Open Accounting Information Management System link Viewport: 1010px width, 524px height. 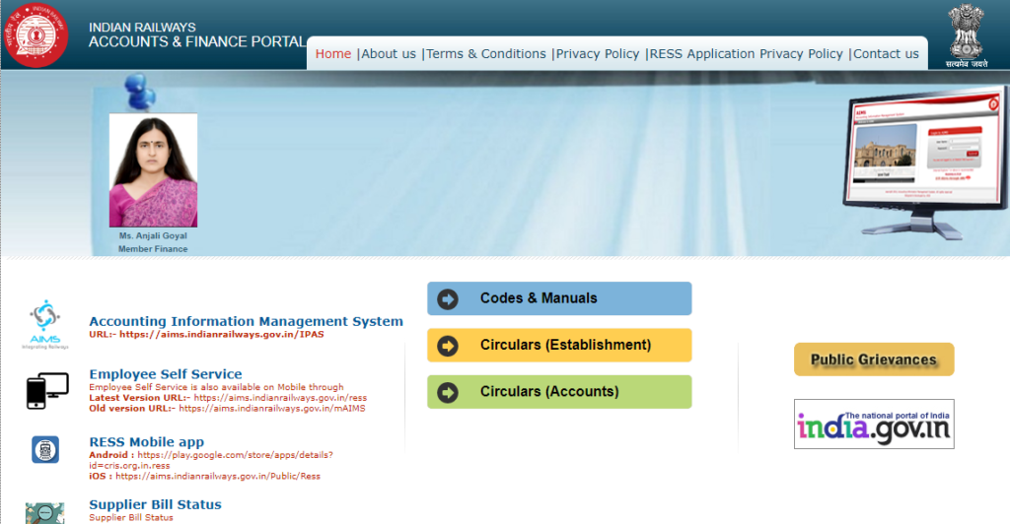click(x=246, y=321)
